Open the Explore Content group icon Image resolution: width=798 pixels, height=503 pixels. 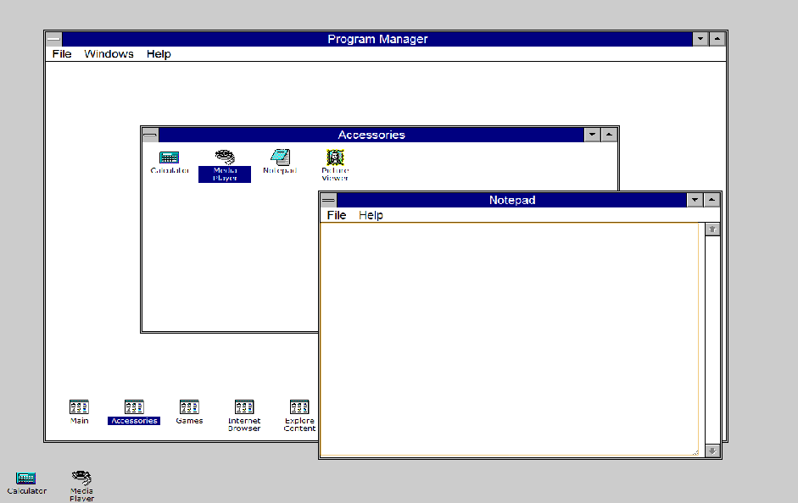(299, 408)
